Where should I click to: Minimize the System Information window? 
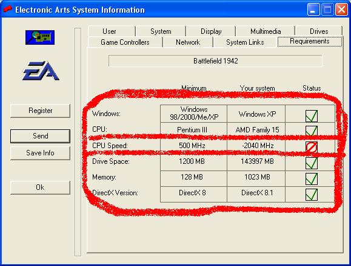tap(313, 10)
